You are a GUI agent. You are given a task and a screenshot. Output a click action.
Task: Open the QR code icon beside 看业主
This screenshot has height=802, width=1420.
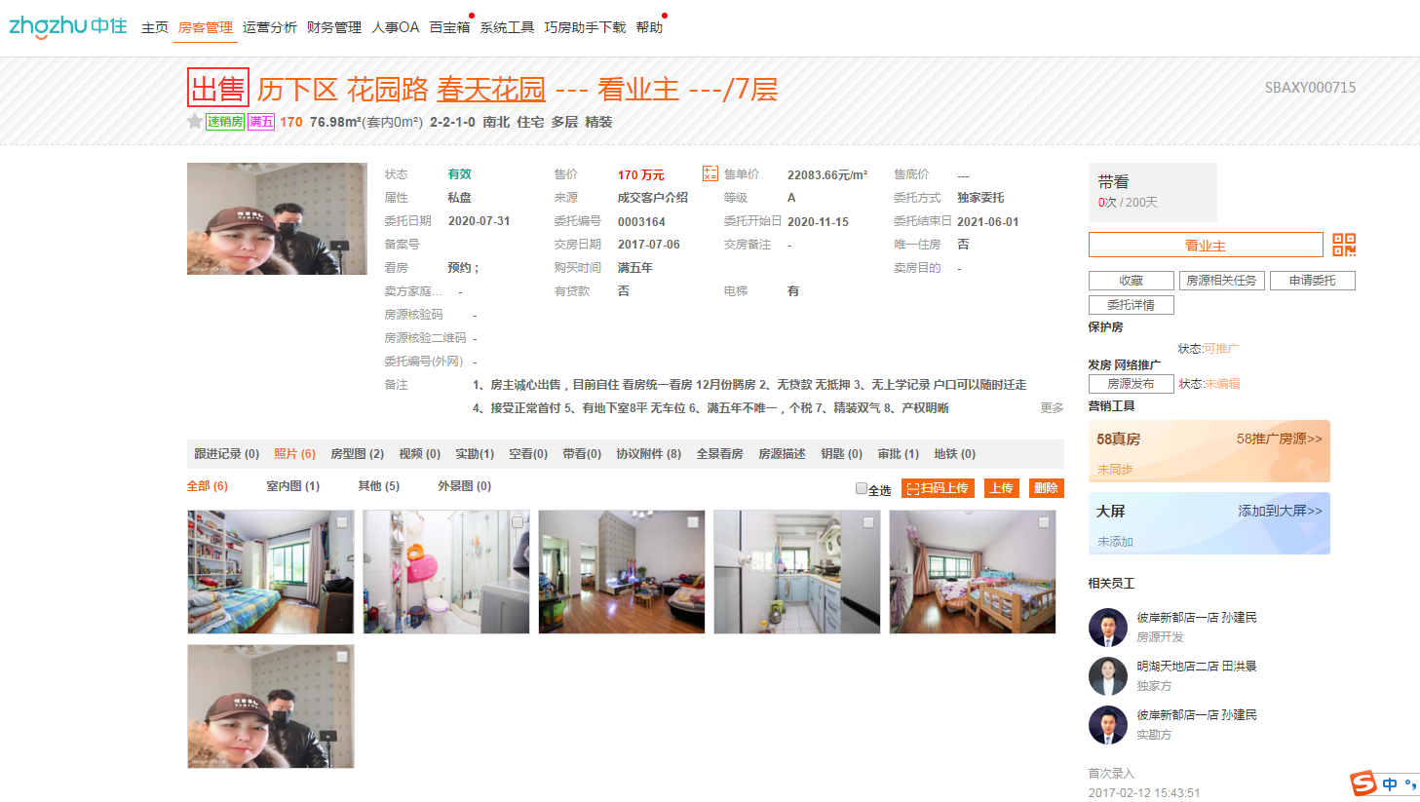(x=1344, y=245)
